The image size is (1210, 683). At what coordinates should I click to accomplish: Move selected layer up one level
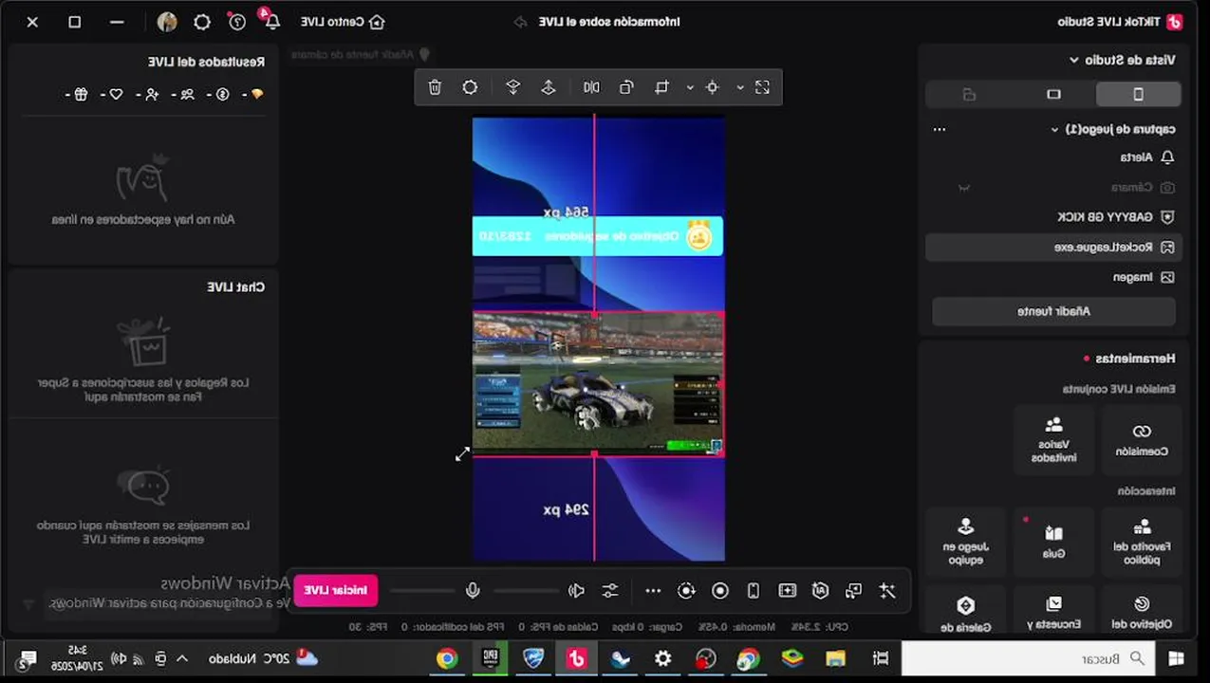point(549,87)
